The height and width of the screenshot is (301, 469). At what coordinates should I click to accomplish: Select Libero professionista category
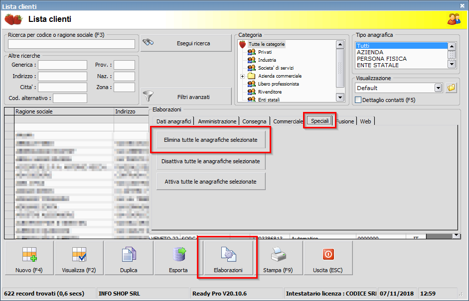coord(278,84)
